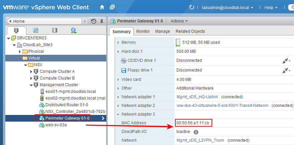Viewport: 294px width, 145px height.
Task: Switch to the Manage tab
Action: 163,31
